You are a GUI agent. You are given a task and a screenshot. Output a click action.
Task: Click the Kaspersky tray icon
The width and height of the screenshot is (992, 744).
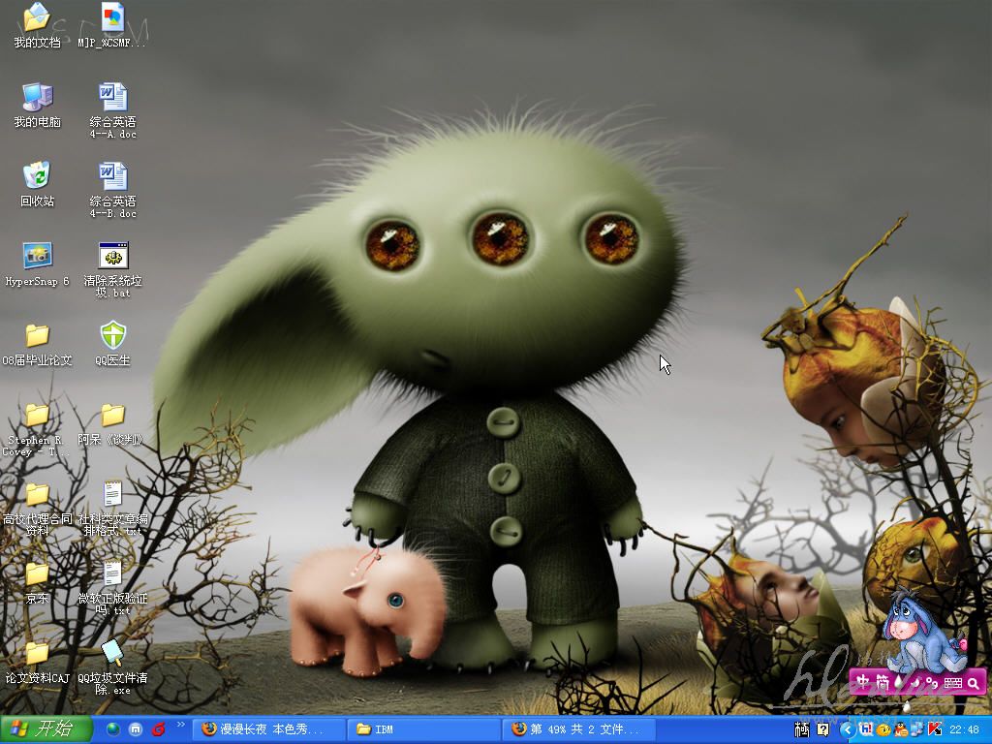pyautogui.click(x=936, y=729)
